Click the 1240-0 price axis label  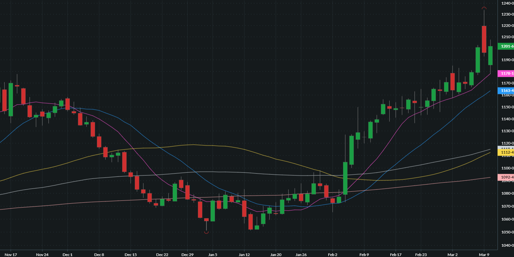point(507,3)
